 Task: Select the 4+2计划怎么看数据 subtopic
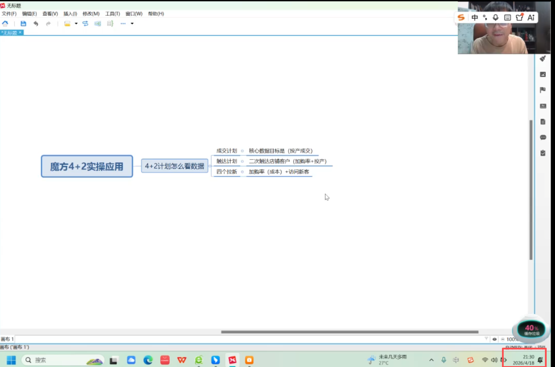coord(174,166)
